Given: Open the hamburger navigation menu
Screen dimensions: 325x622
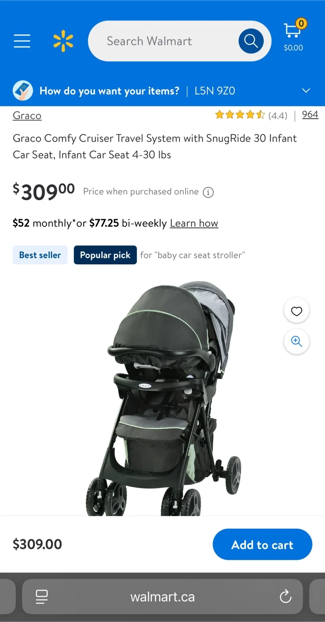Looking at the screenshot, I should [22, 41].
